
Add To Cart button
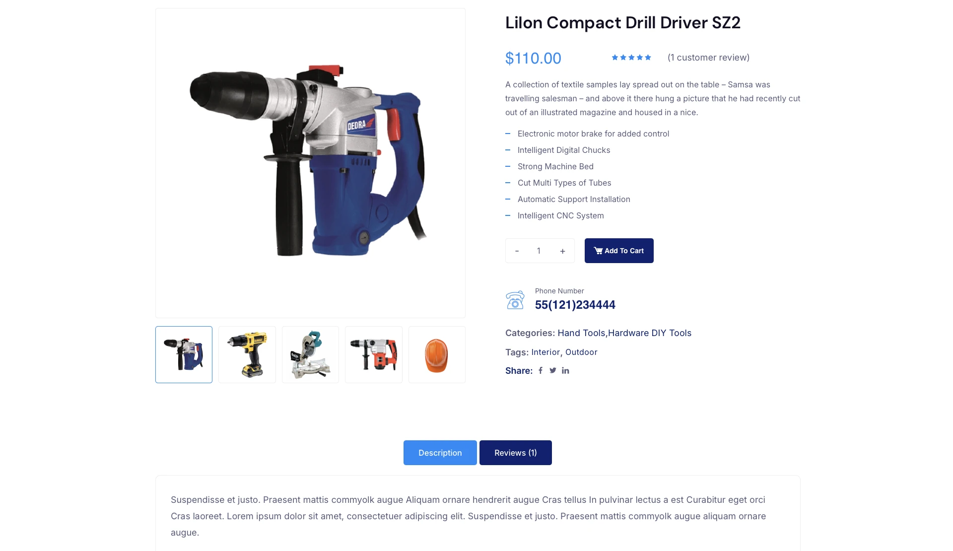tap(619, 251)
